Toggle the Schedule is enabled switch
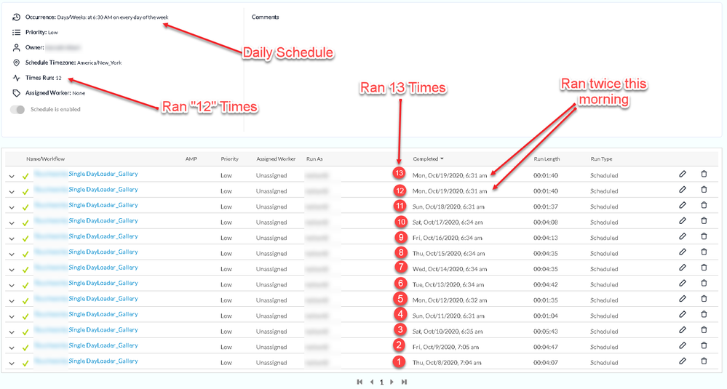 (17, 110)
